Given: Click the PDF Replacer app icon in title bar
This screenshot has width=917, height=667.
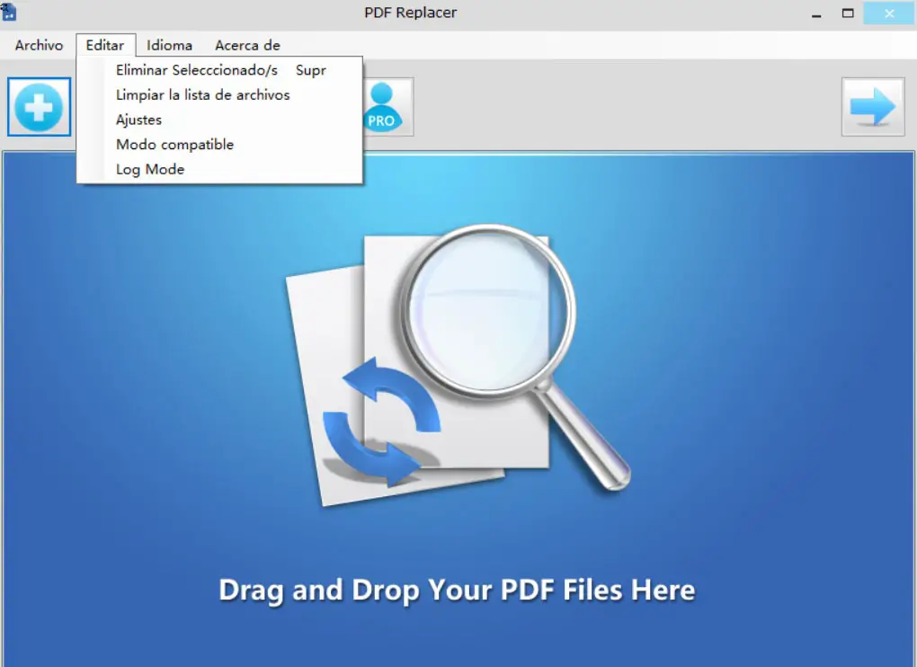Looking at the screenshot, I should coord(8,11).
